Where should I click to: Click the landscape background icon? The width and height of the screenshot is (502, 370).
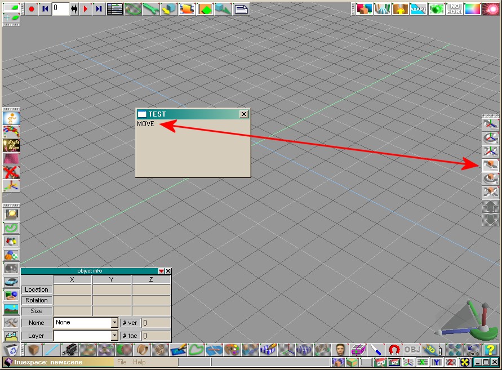point(11,309)
